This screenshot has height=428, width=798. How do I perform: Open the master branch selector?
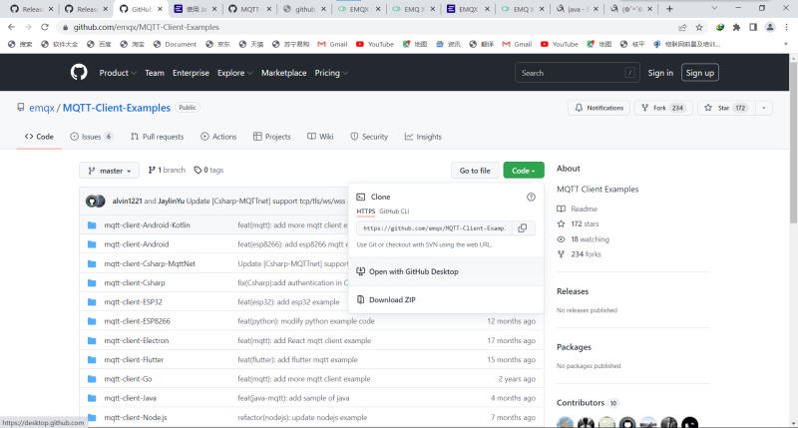click(109, 171)
